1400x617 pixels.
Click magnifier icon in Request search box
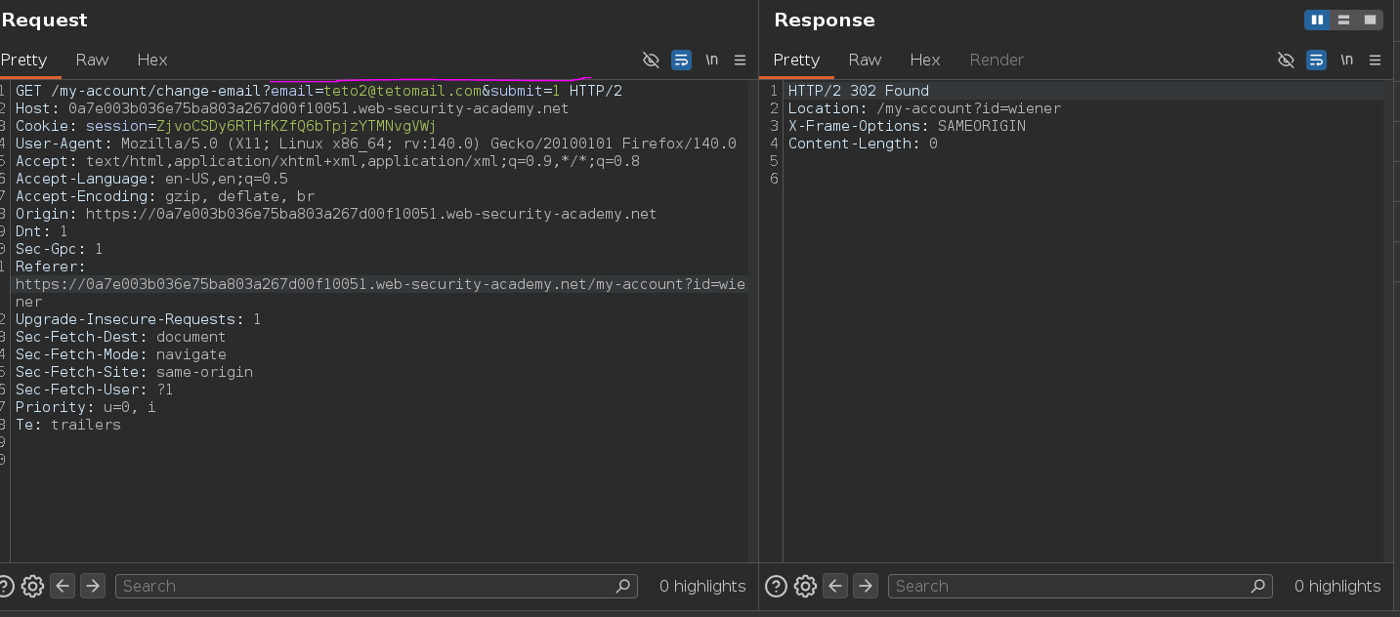coord(623,586)
